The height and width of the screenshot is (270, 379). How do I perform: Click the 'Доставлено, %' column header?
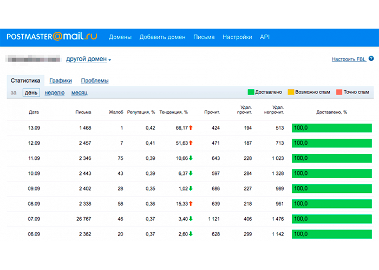331,112
